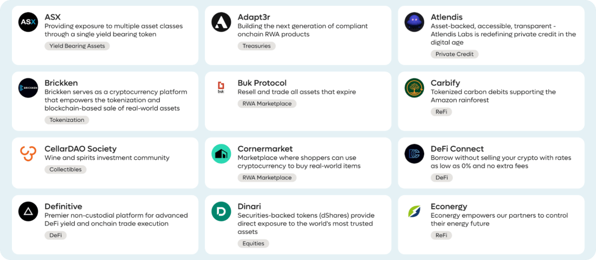This screenshot has width=596, height=260.
Task: Filter by Yield Bearing Assets tag
Action: pos(77,46)
